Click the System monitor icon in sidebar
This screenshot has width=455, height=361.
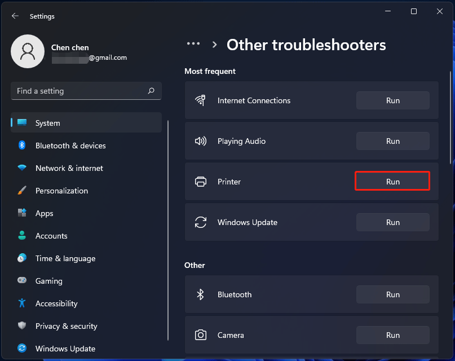pyautogui.click(x=22, y=123)
